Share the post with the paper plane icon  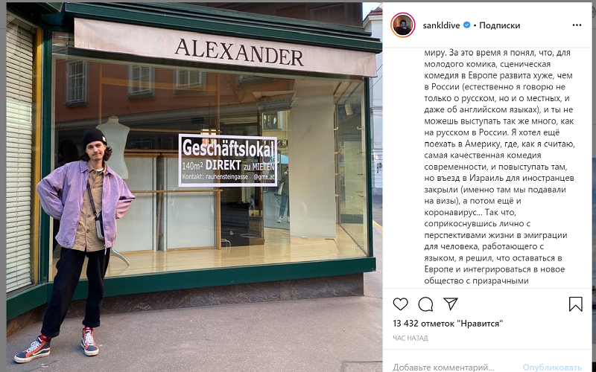pyautogui.click(x=451, y=304)
